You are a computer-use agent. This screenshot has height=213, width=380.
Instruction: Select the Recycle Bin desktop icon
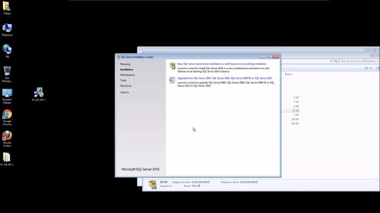(x=7, y=74)
